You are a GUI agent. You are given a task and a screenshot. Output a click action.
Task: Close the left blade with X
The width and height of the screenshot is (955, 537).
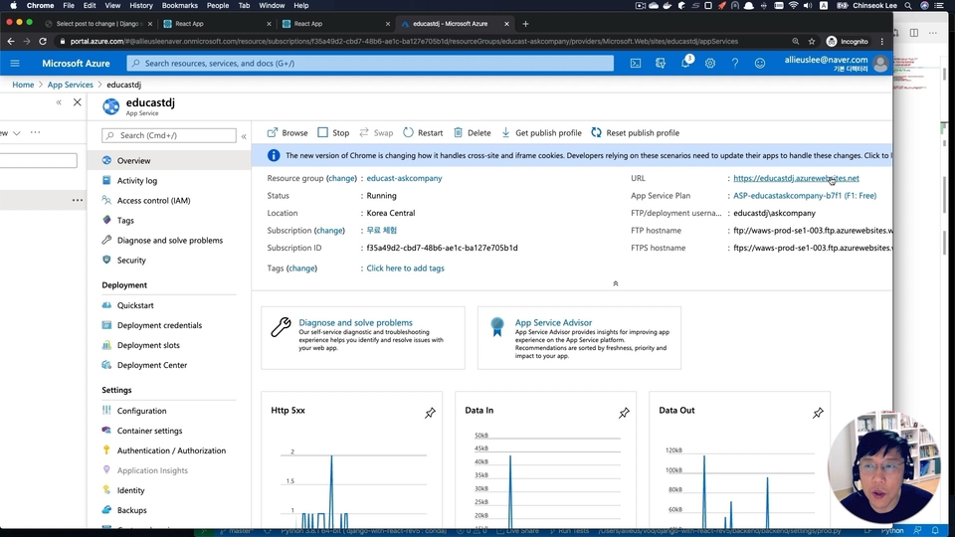pyautogui.click(x=78, y=102)
